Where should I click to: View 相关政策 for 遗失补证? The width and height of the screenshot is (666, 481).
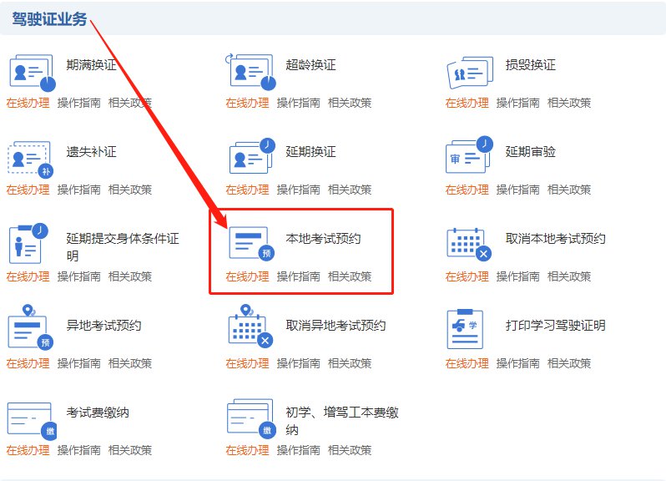point(130,190)
